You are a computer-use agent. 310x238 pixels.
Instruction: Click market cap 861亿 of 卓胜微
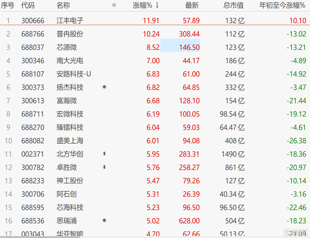pos(235,167)
